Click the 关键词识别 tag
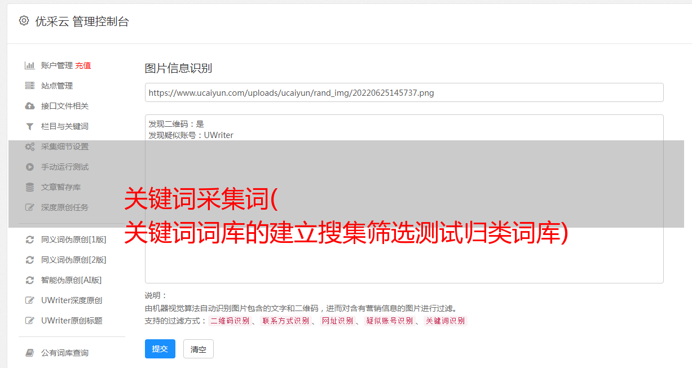692x368 pixels. tap(445, 321)
